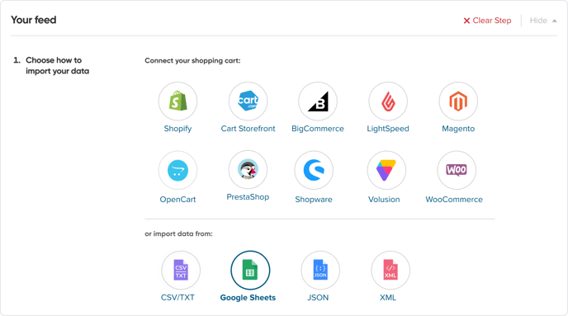568x316 pixels.
Task: Pick the LightSpeed flame icon
Action: point(388,101)
